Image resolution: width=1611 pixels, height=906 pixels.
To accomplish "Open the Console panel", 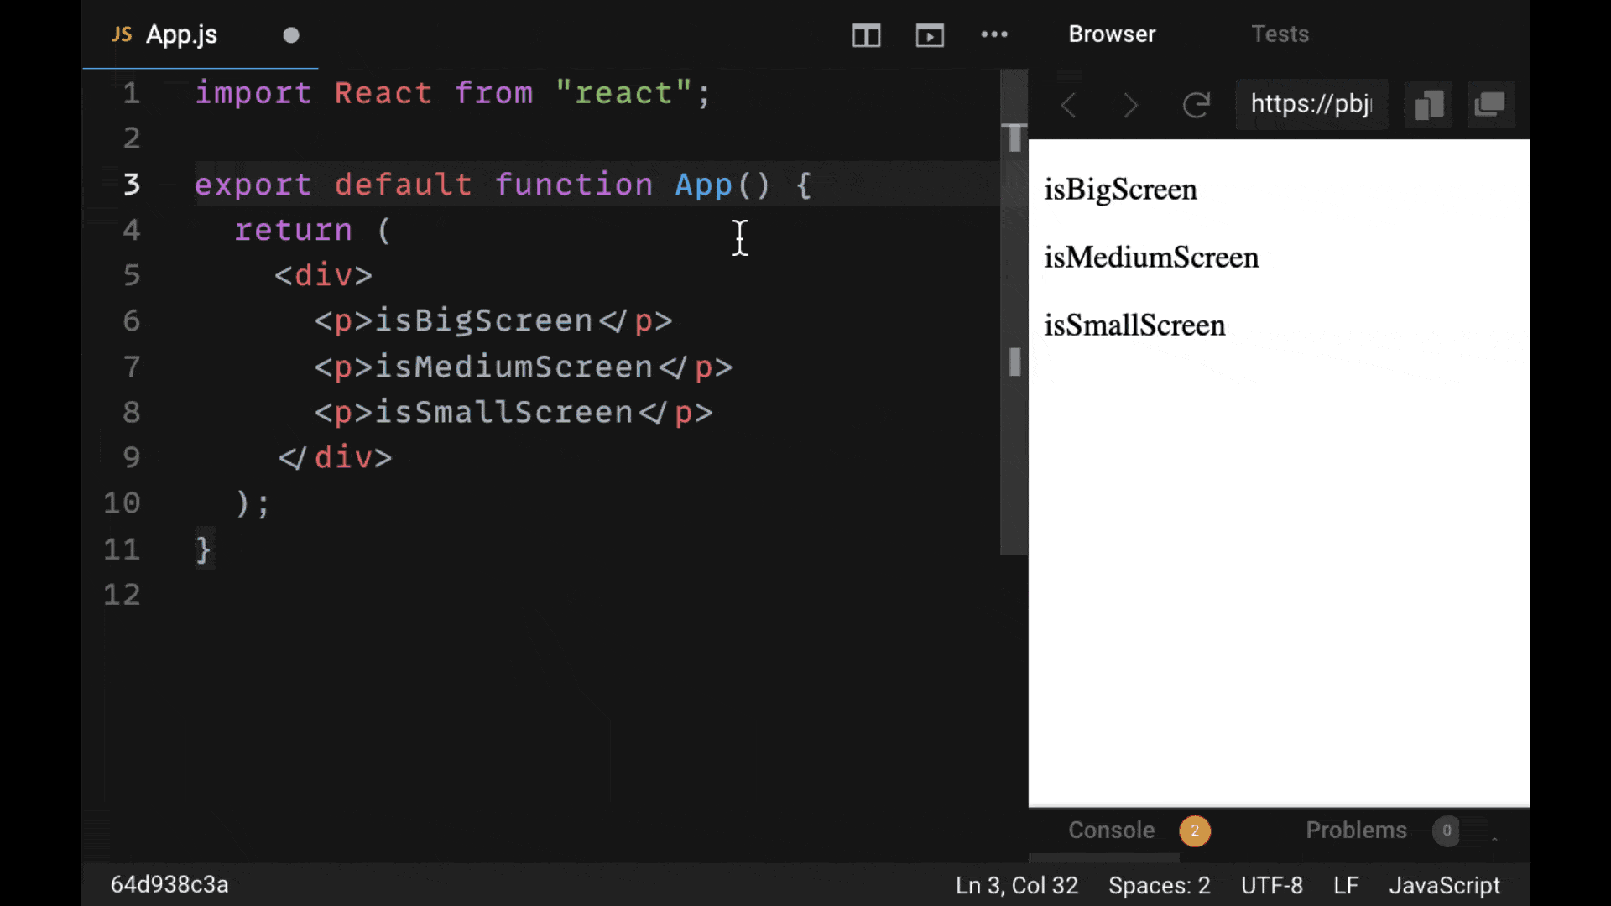I will 1111,830.
